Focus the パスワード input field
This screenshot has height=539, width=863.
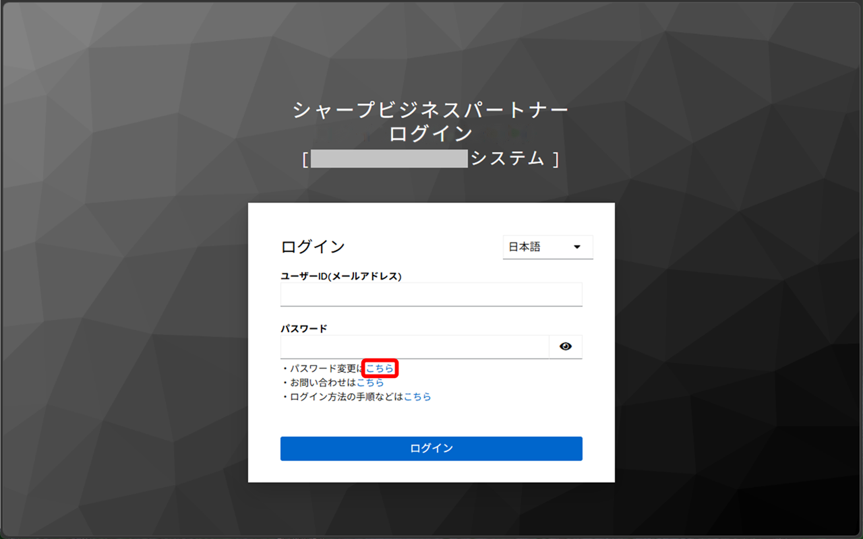click(x=415, y=346)
